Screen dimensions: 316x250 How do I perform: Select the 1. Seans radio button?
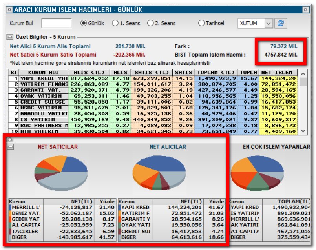pyautogui.click(x=115, y=23)
